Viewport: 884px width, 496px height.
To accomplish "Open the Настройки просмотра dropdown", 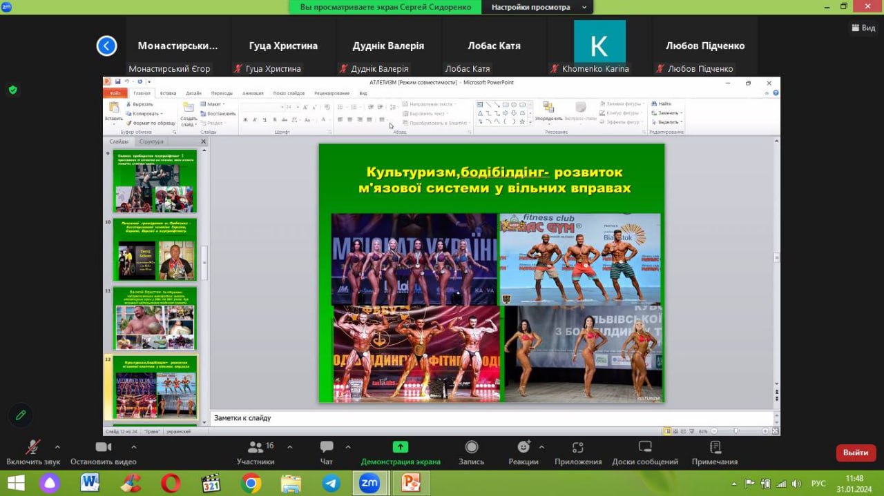I will point(539,7).
